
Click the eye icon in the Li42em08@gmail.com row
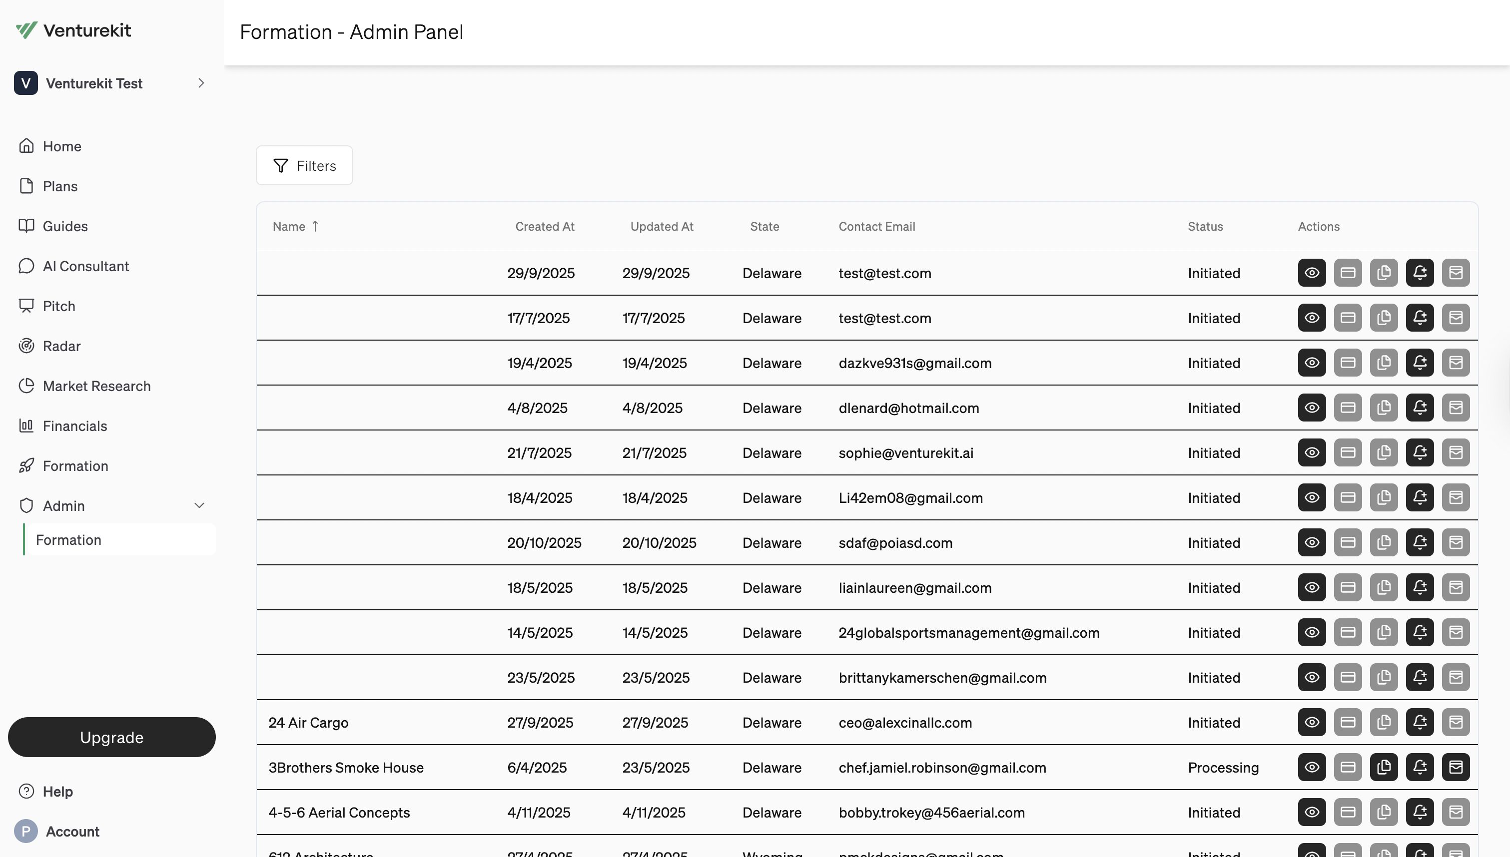(1312, 497)
